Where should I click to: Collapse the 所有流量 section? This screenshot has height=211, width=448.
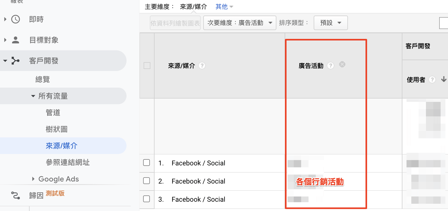point(33,96)
